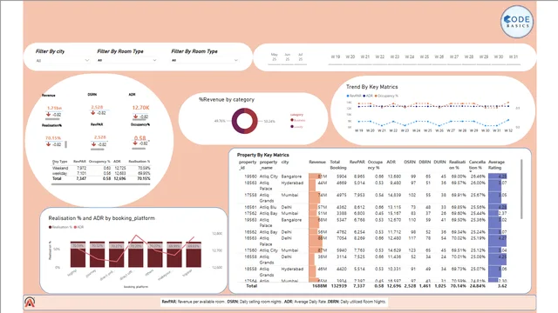
Task: Click the ADR legend marker in booking platform chart
Action: 75,227
